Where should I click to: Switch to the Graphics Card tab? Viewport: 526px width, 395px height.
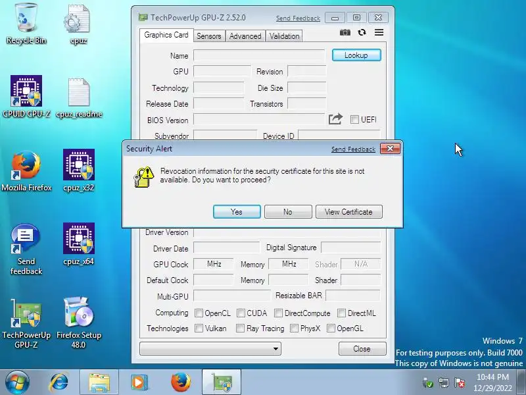click(166, 36)
